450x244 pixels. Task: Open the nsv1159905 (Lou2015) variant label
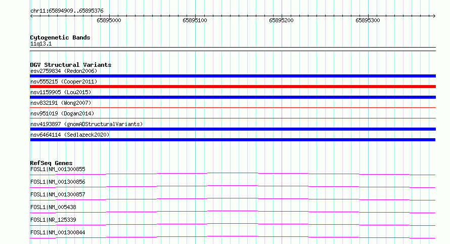click(61, 92)
